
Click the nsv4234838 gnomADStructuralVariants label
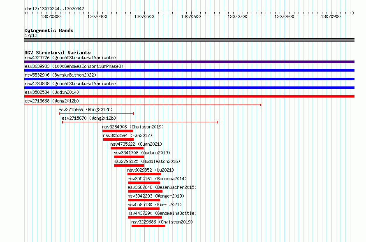click(70, 84)
